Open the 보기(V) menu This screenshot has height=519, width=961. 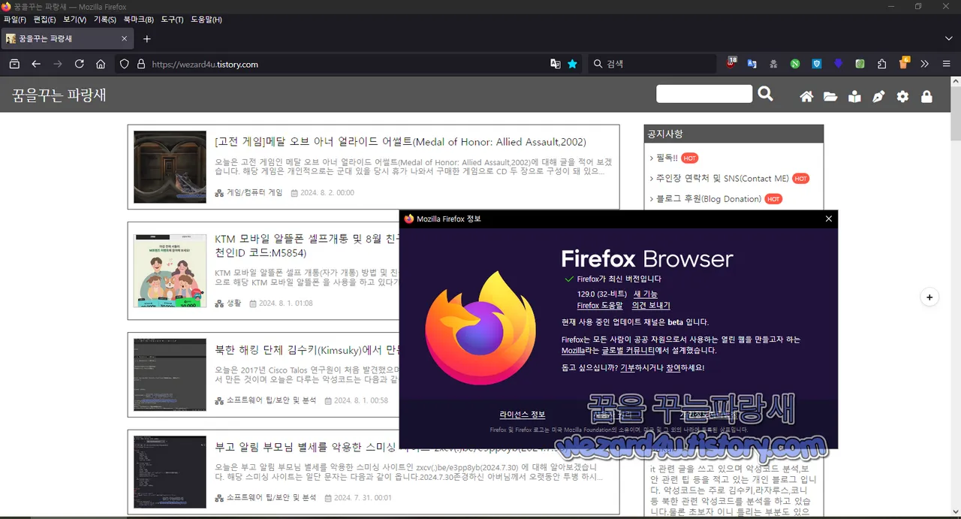point(74,20)
